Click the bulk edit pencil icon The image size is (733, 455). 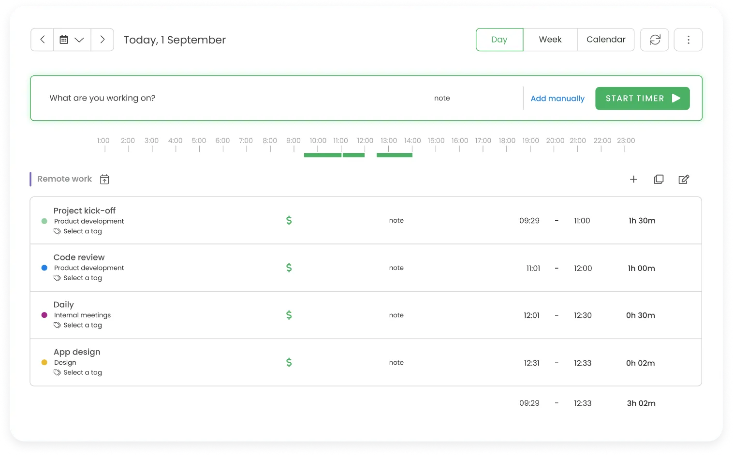tap(684, 179)
